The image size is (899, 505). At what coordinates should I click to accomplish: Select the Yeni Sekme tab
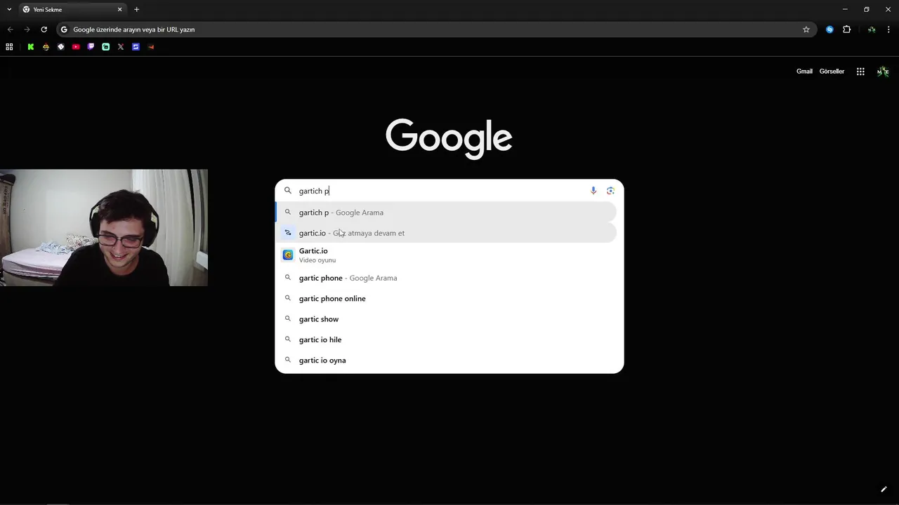(72, 9)
